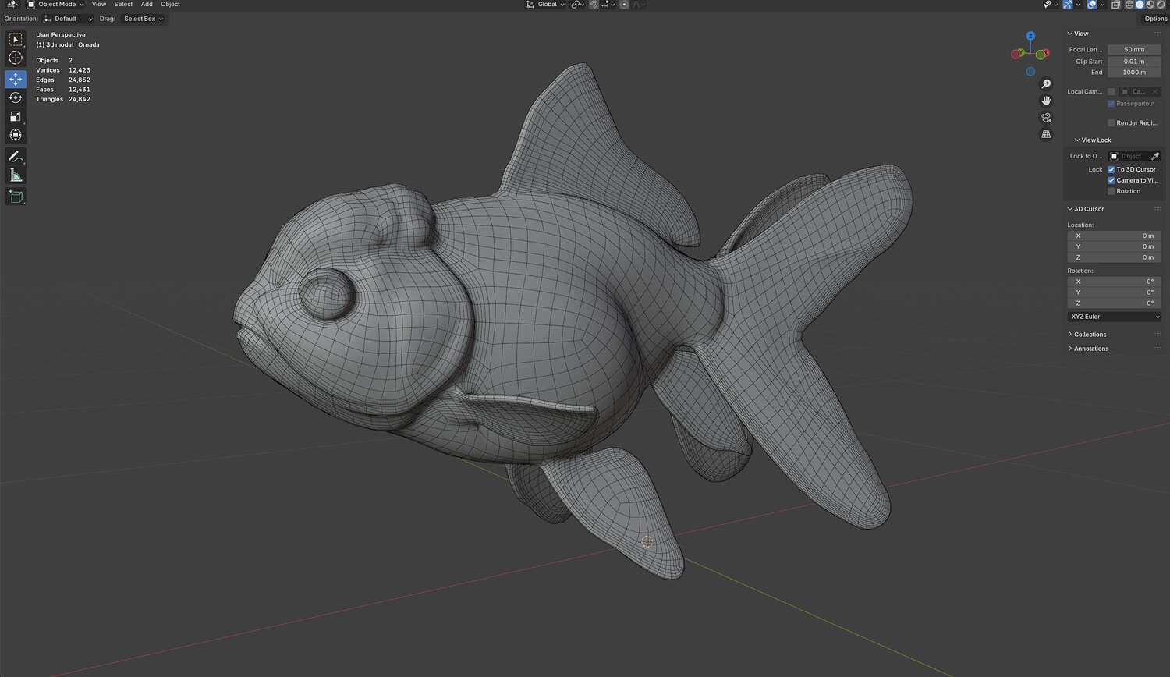This screenshot has height=677, width=1170.
Task: Select the Add Cube tool
Action: point(16,196)
